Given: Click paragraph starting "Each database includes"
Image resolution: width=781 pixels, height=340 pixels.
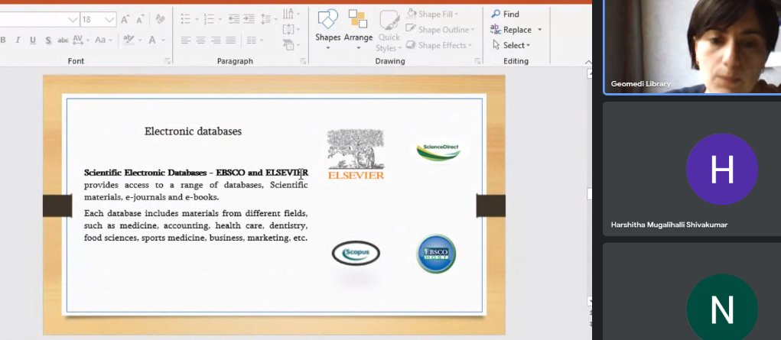Looking at the screenshot, I should pyautogui.click(x=196, y=225).
